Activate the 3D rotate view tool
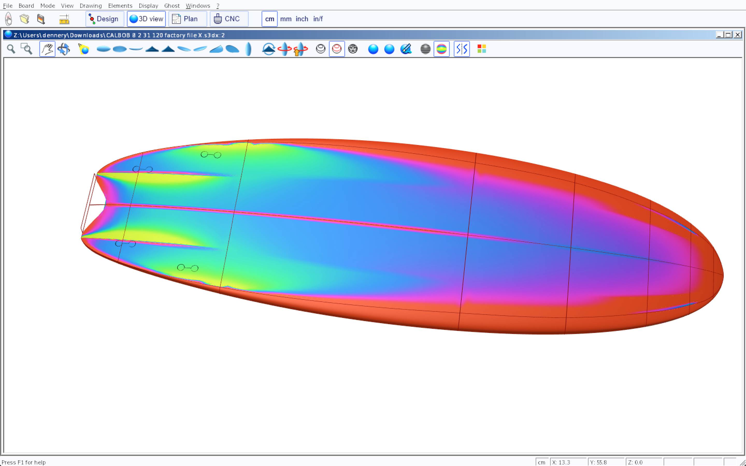Viewport: 746px width, 466px height. pyautogui.click(x=64, y=49)
